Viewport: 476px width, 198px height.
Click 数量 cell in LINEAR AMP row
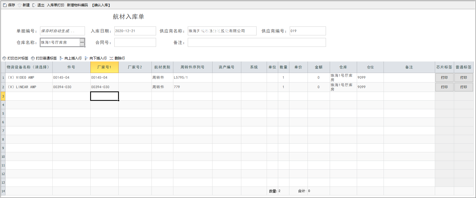(x=284, y=87)
